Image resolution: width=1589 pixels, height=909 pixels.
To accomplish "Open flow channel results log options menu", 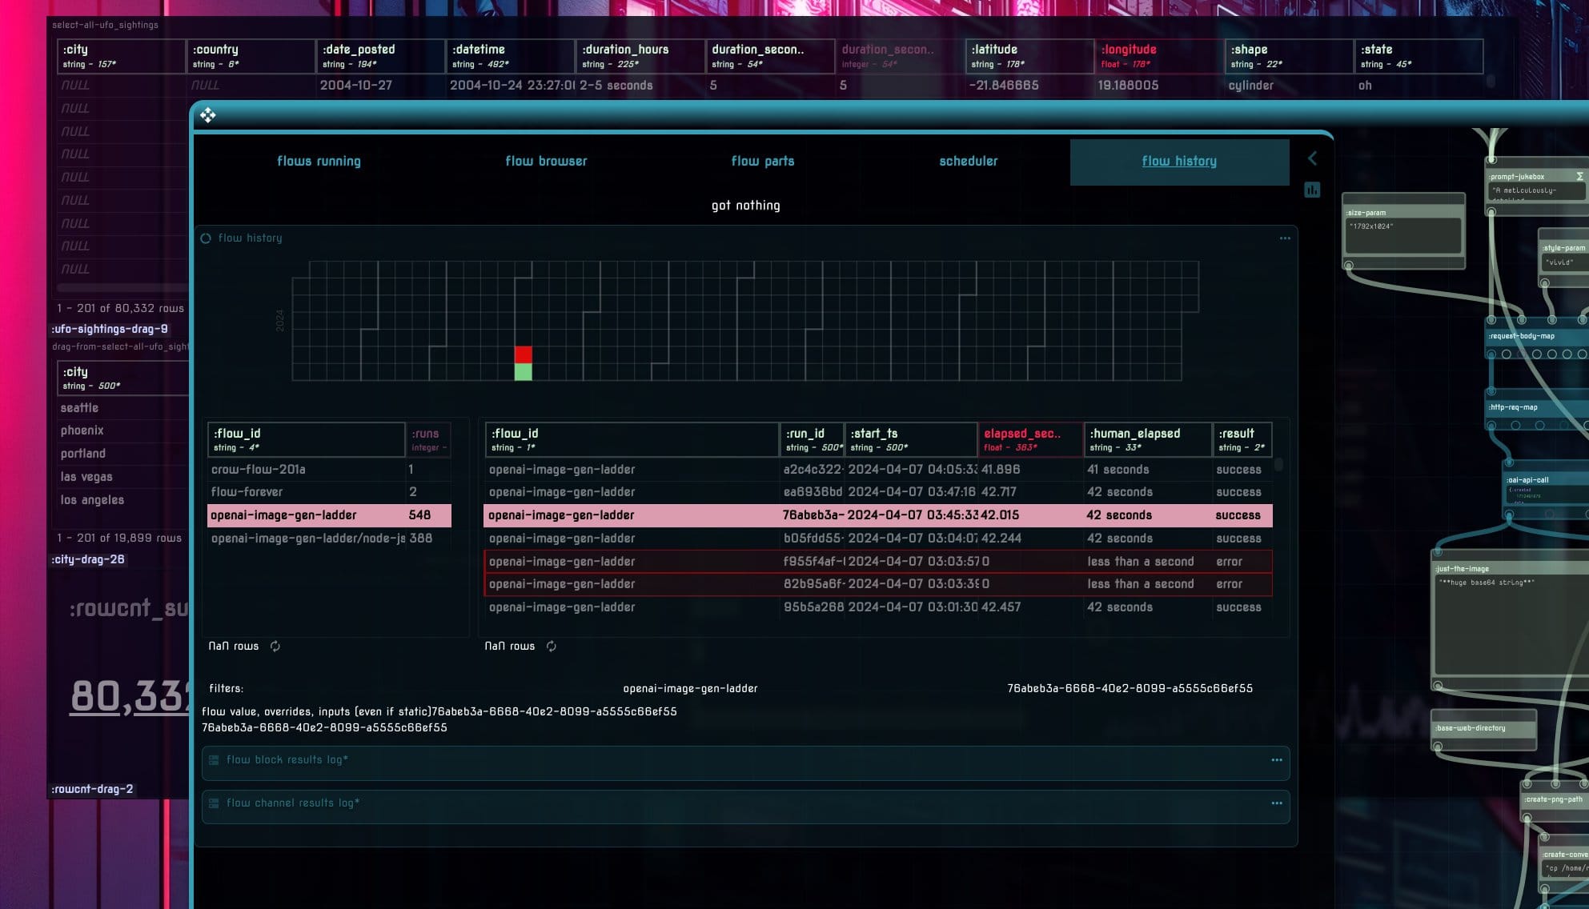I will click(x=1277, y=803).
